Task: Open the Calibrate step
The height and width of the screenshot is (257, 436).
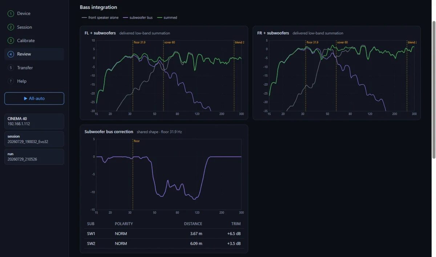Action: pyautogui.click(x=34, y=41)
